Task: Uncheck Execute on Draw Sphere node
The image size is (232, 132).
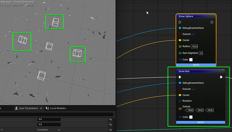Action: [193, 34]
